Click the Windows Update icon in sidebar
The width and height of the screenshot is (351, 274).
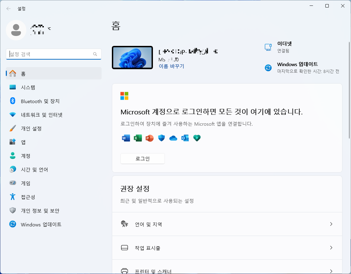tap(13, 224)
